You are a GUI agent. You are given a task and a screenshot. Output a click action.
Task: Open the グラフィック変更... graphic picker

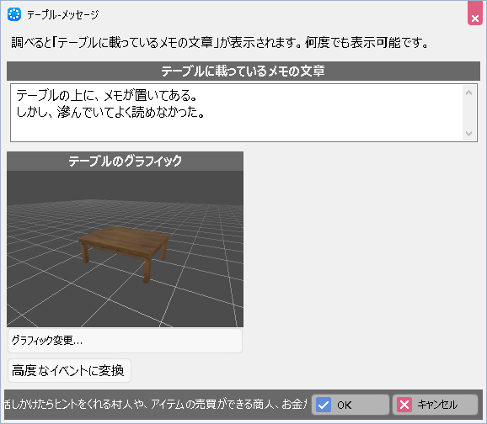(125, 341)
